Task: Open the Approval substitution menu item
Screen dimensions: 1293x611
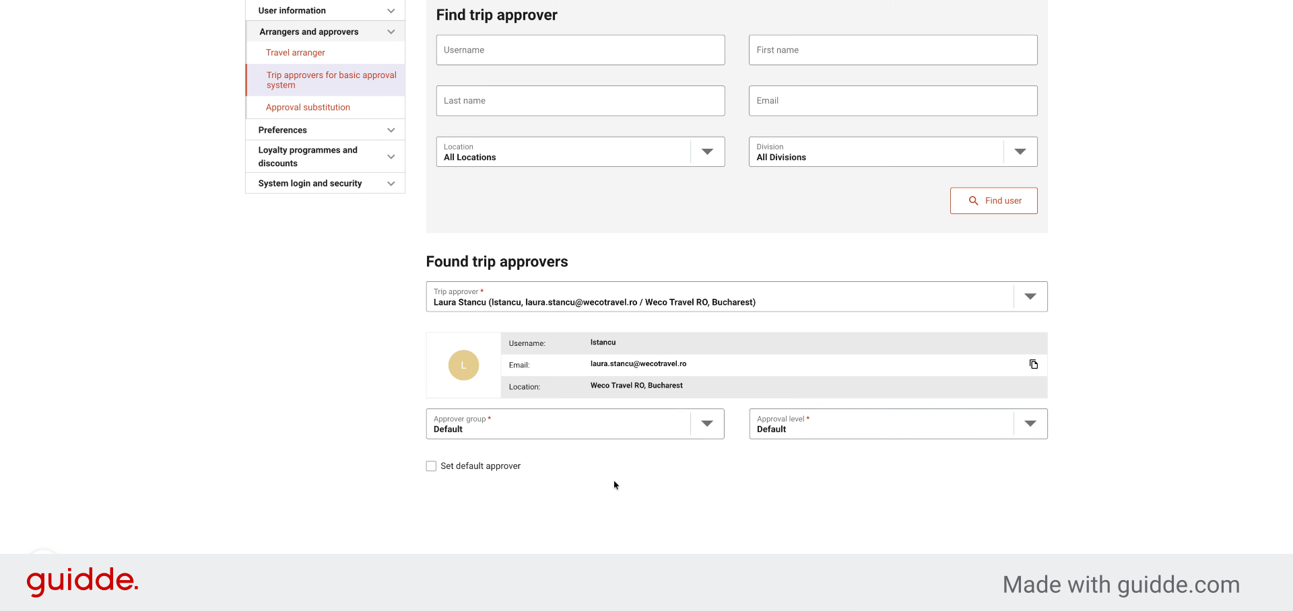Action: pyautogui.click(x=308, y=107)
